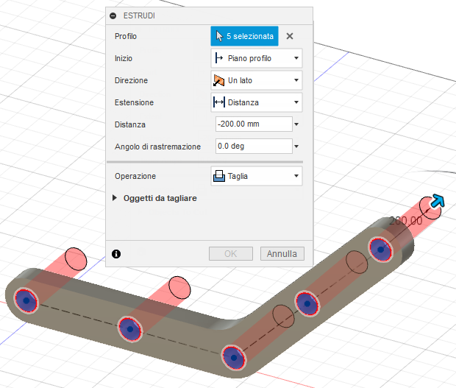
Task: Expand the Distanza field arrow menu
Action: [x=296, y=124]
